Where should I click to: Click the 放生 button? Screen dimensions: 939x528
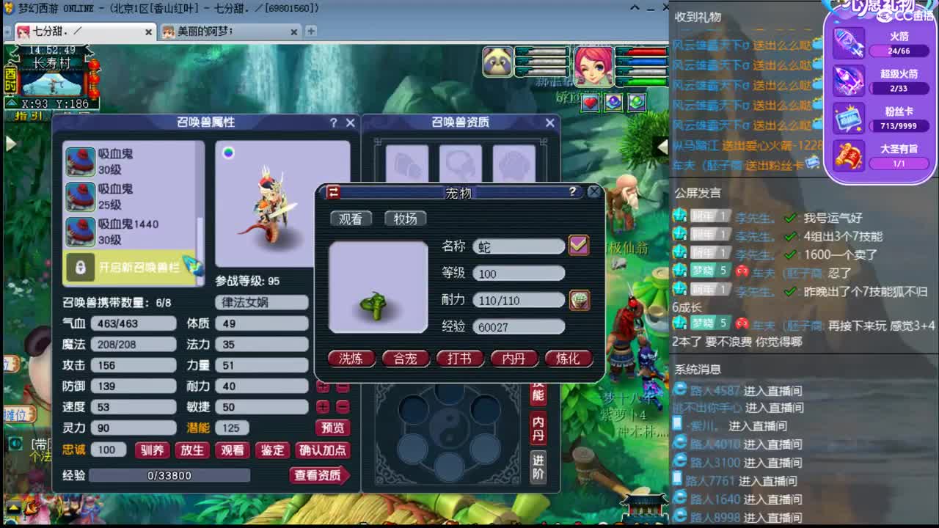click(192, 450)
